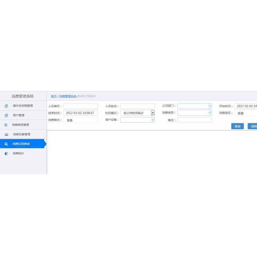Click the 消费管理系统 sidebar title

point(22,96)
